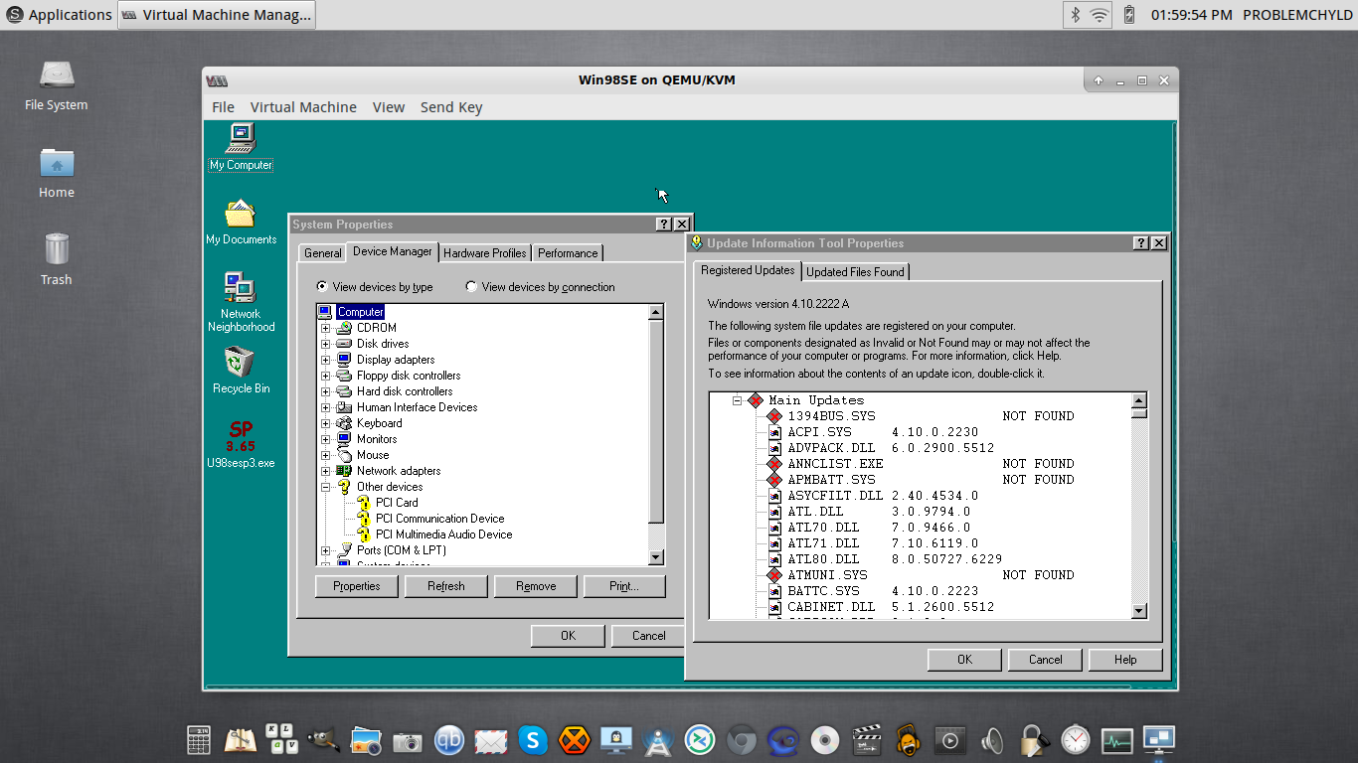Open the Virtual Machine menu
Screen dimensions: 1358x763
click(x=303, y=107)
